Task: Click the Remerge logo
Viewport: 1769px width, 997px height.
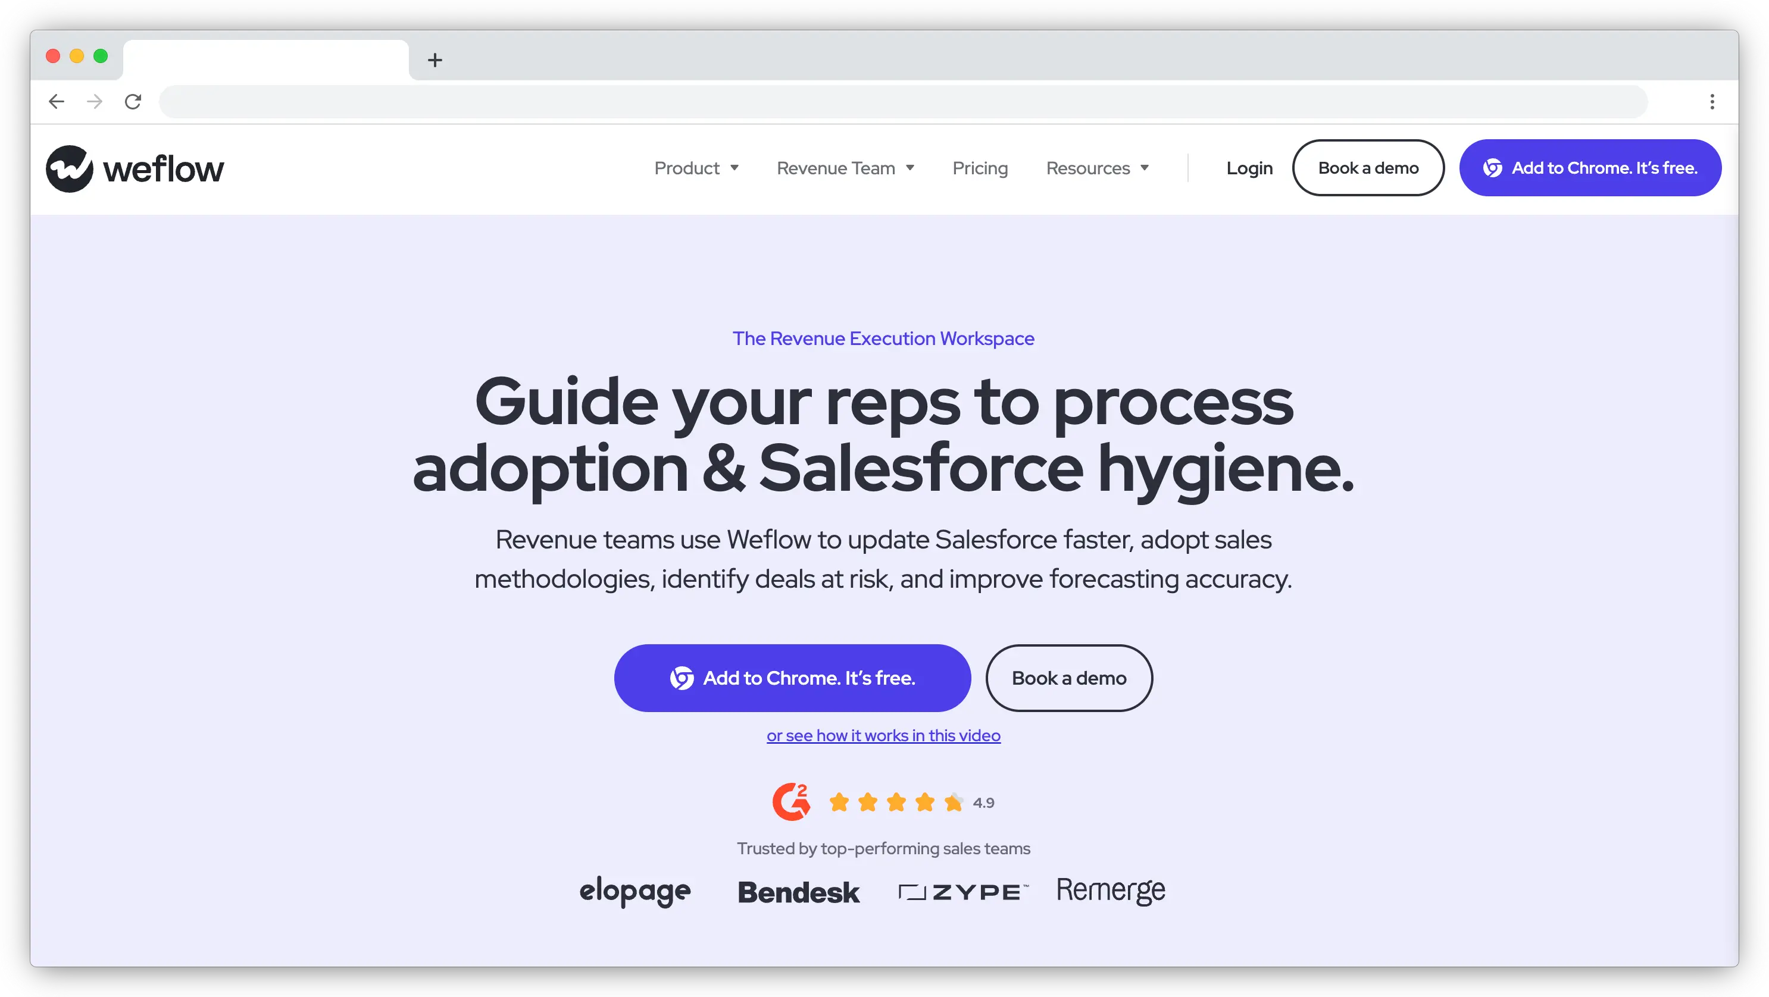Action: 1111,889
